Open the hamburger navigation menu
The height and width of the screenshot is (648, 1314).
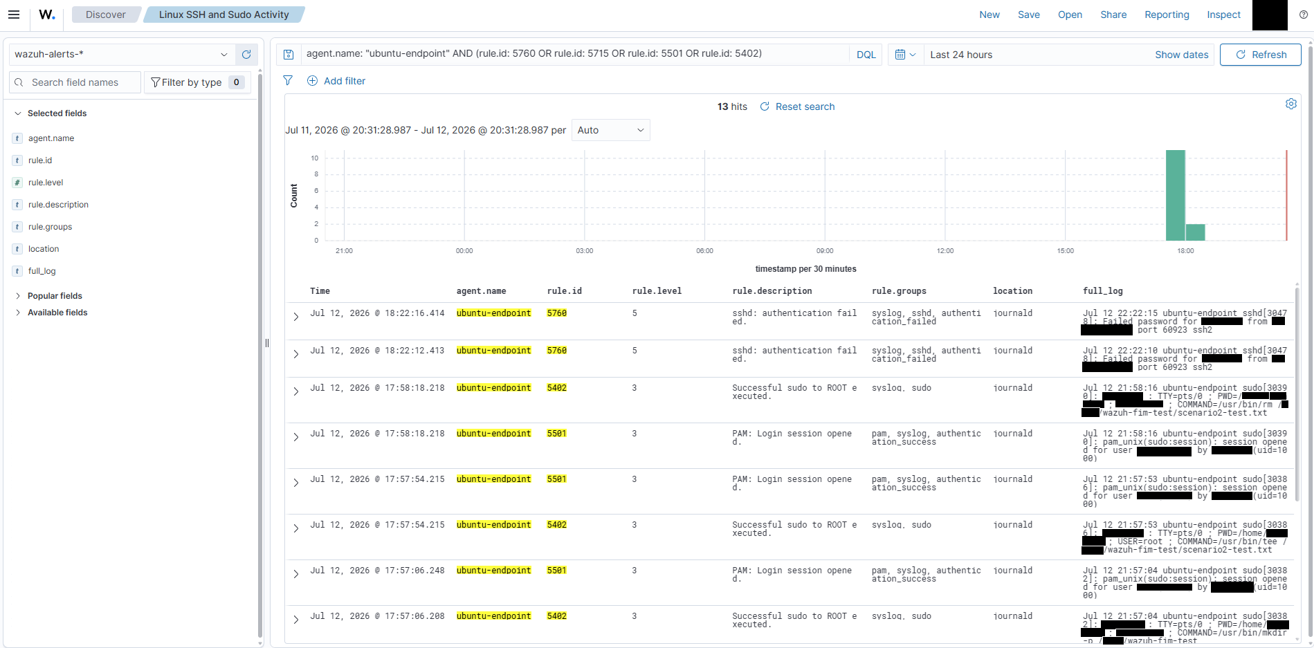click(x=14, y=15)
